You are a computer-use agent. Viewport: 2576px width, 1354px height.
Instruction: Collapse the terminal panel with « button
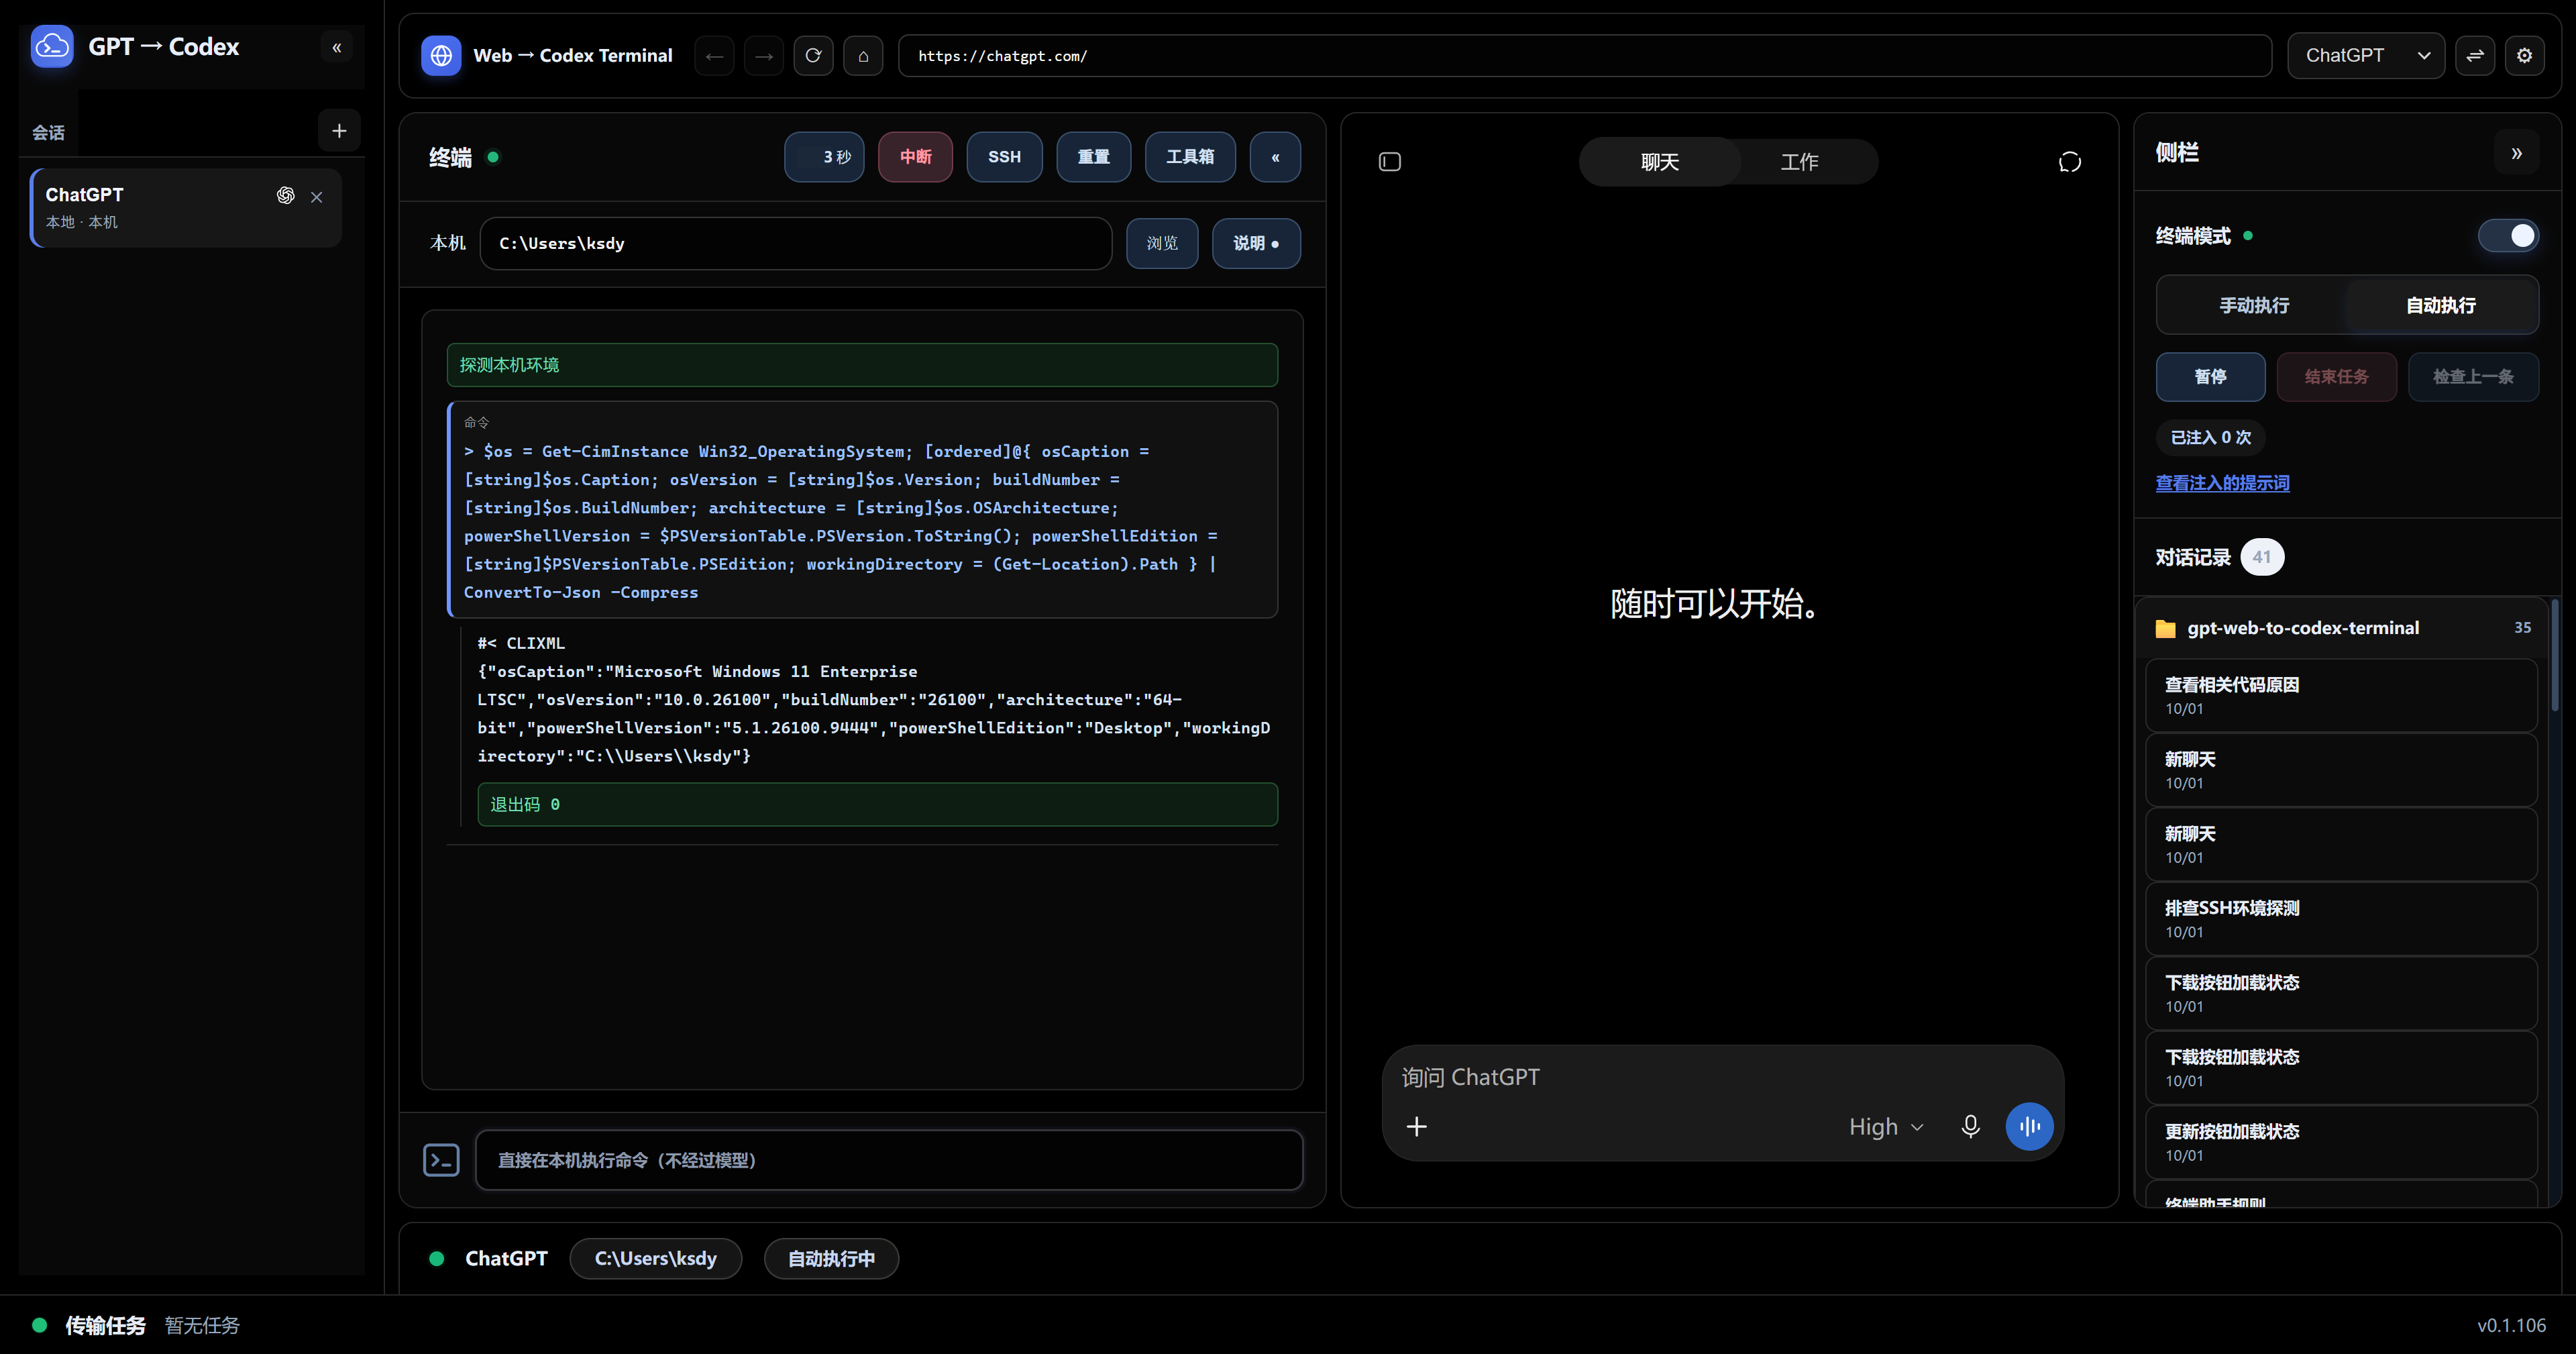1276,157
